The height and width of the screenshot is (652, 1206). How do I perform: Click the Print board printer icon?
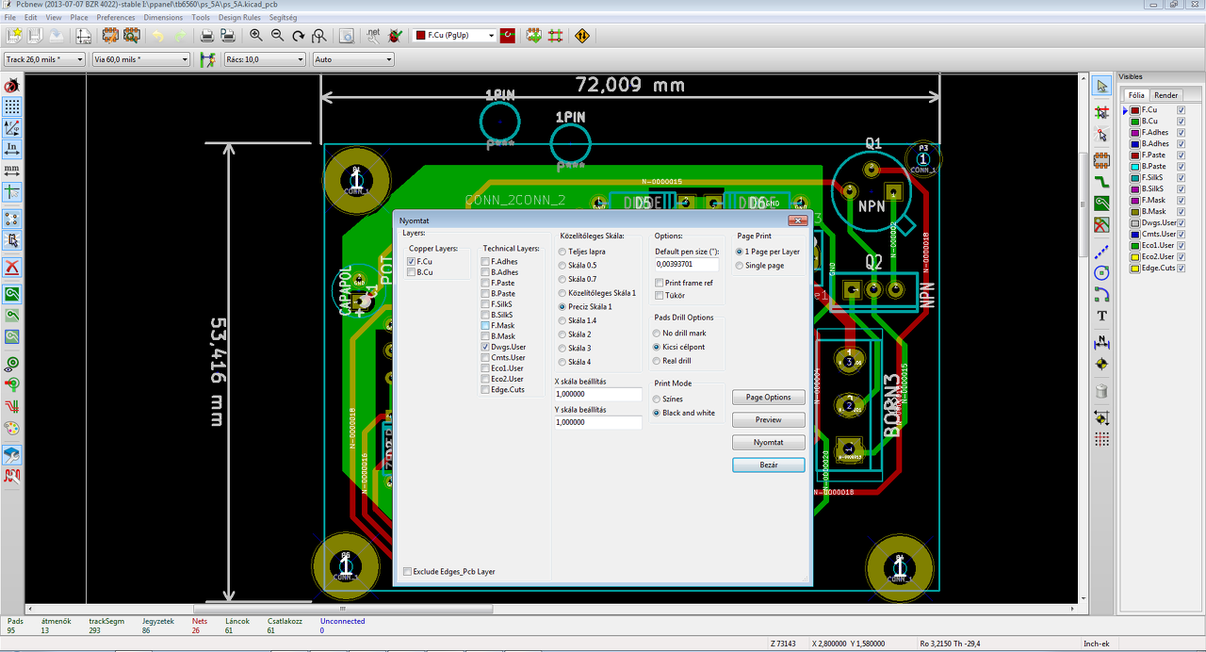click(206, 36)
